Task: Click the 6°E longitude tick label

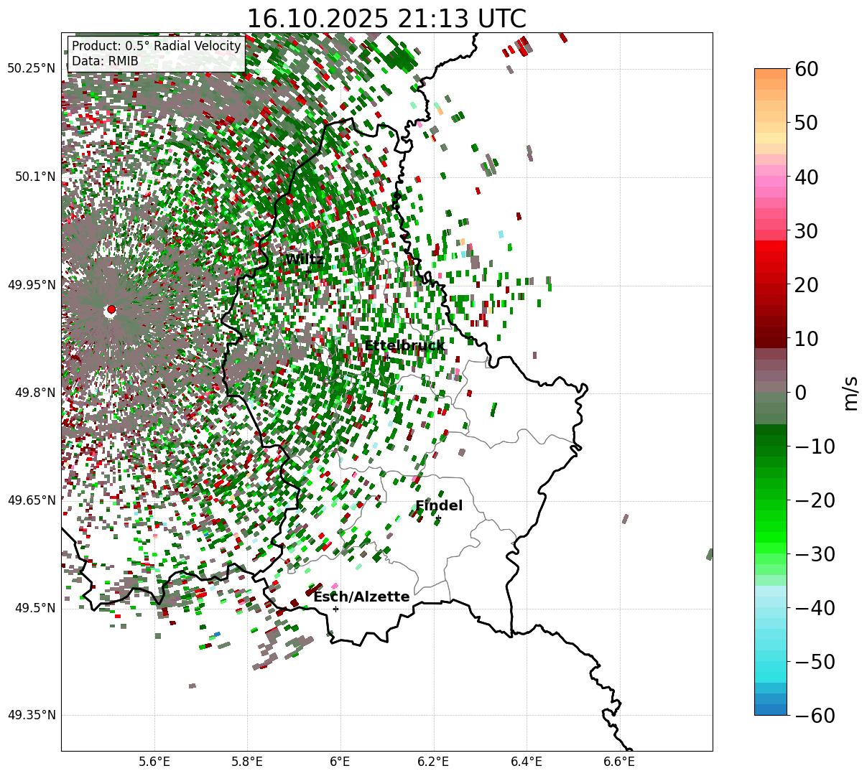Action: tap(340, 762)
